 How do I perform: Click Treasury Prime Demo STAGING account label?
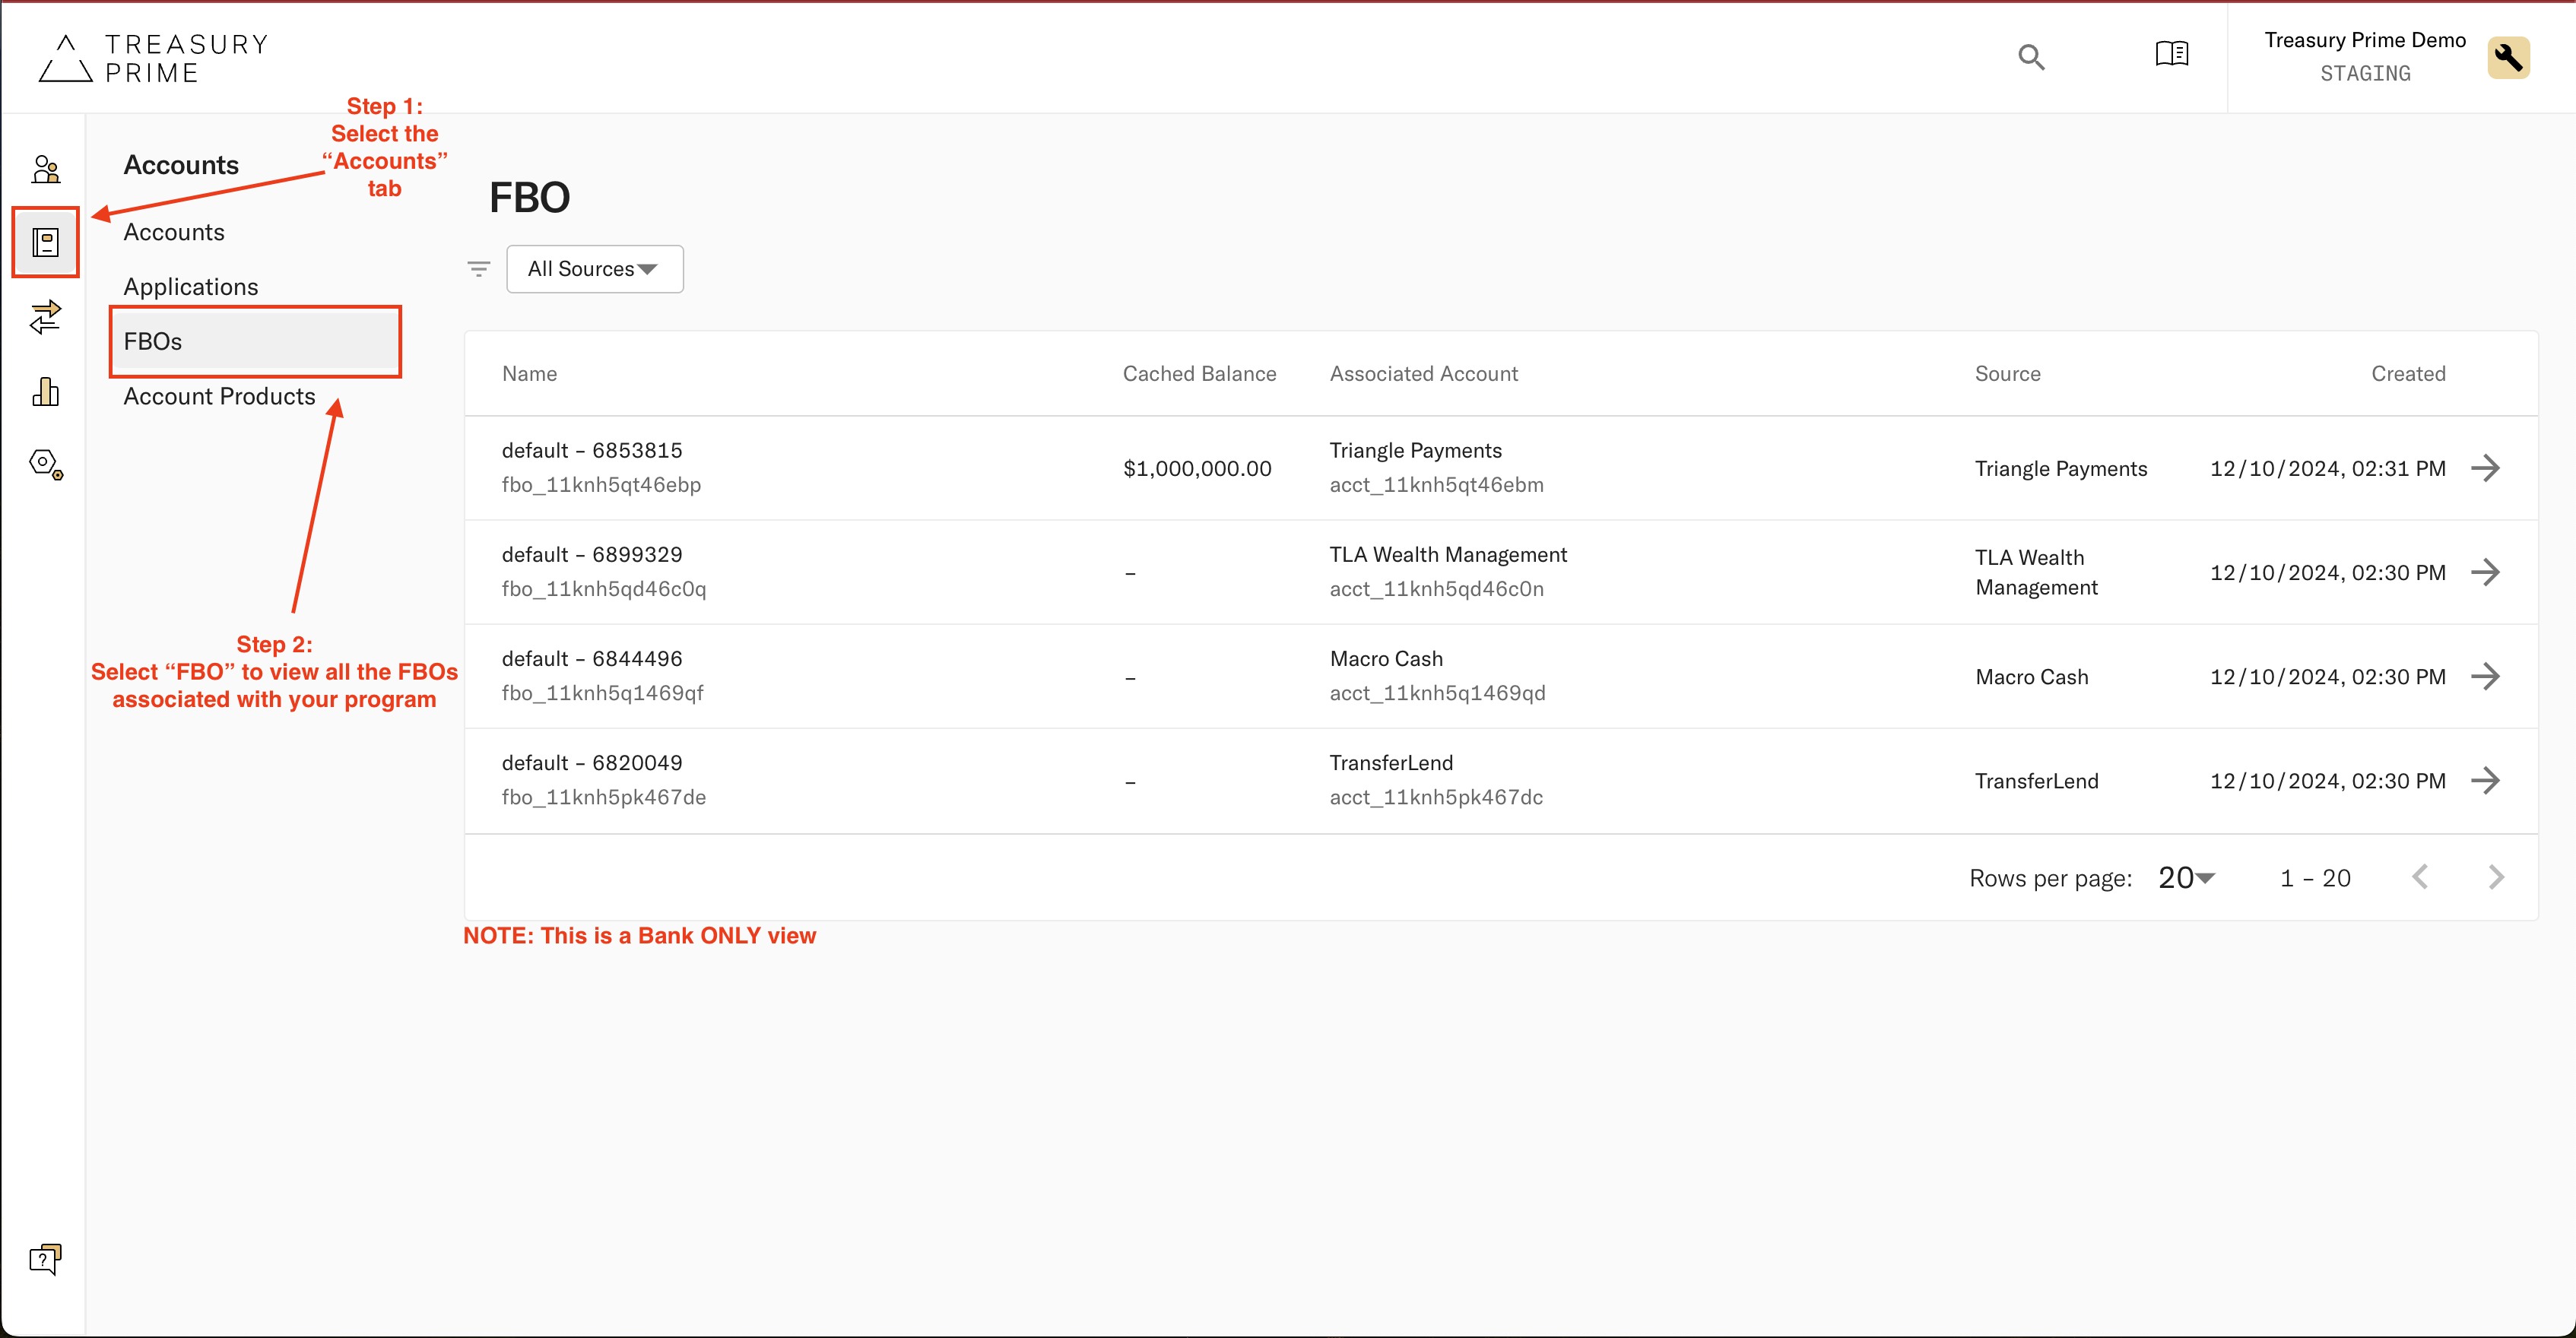(2365, 56)
